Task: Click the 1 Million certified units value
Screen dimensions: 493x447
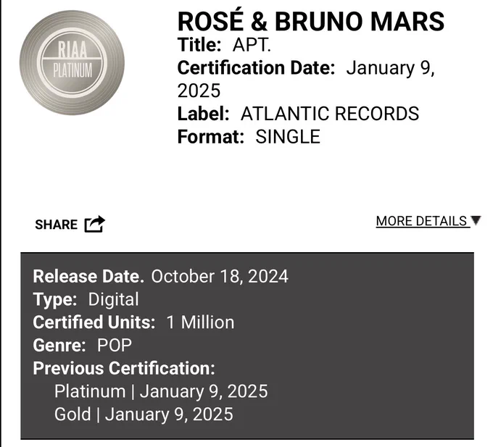Action: [200, 322]
